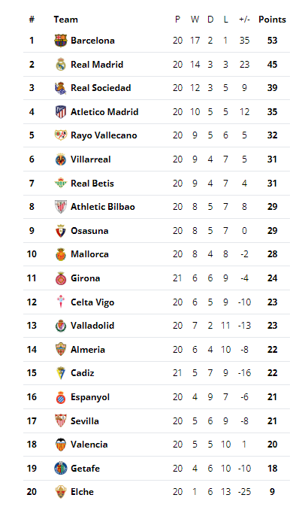Click the +/- goal difference header
The width and height of the screenshot is (305, 513).
coord(244,20)
